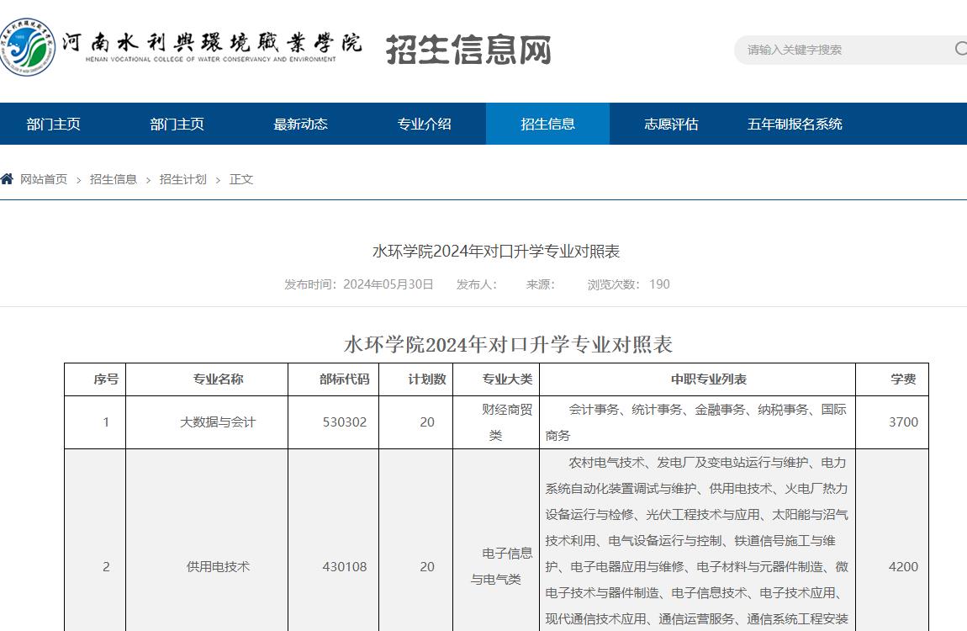Follow the 招生计划 breadcrumb link
The width and height of the screenshot is (967, 631).
pyautogui.click(x=183, y=179)
